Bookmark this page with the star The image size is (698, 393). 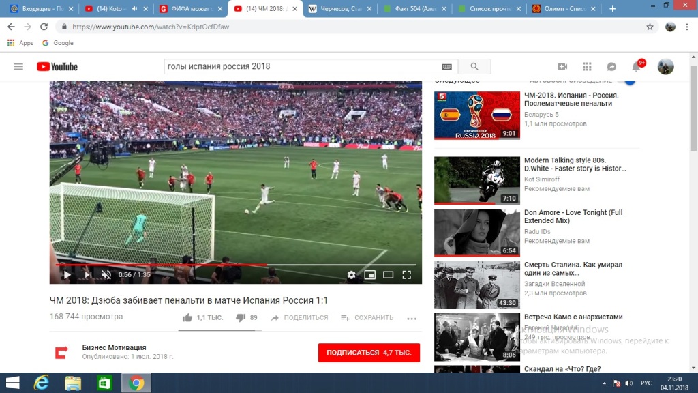click(x=650, y=27)
